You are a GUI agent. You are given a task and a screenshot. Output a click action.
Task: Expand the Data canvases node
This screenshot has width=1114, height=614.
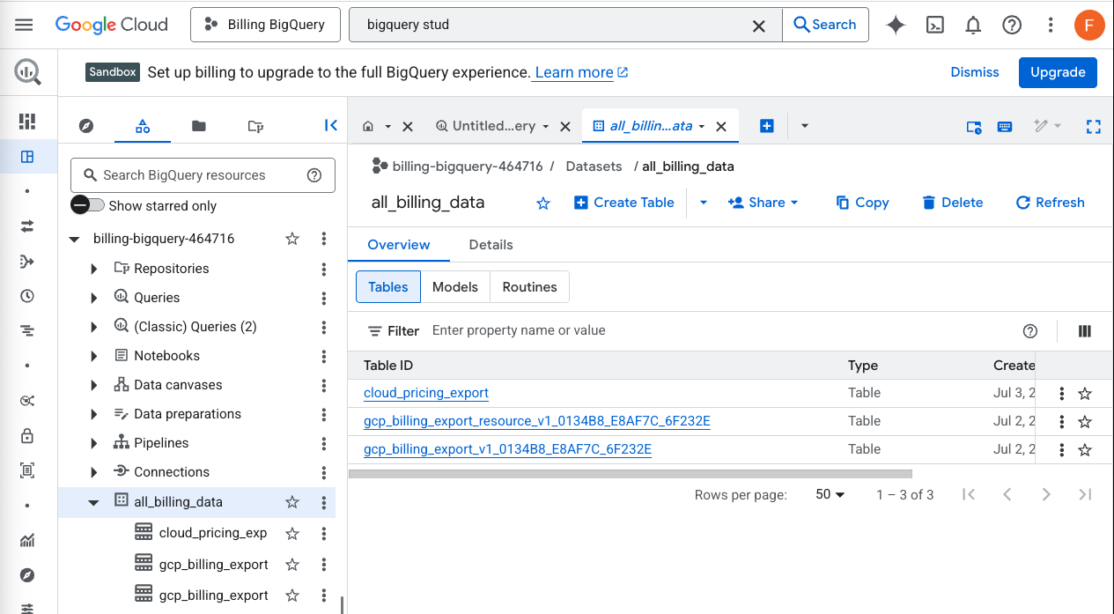tap(94, 385)
